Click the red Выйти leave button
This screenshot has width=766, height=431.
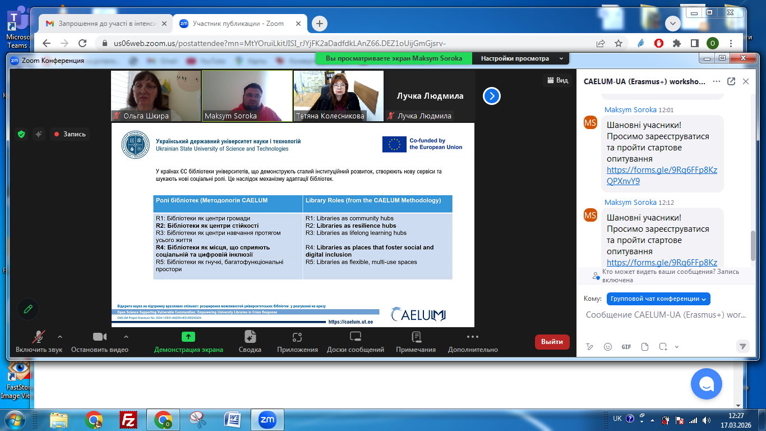pos(552,342)
